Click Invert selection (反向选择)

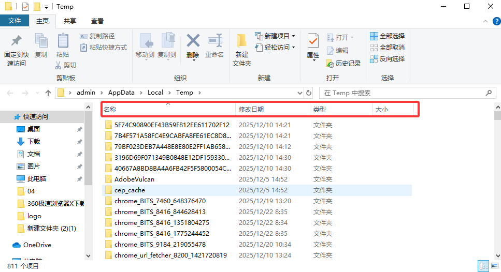(x=387, y=58)
